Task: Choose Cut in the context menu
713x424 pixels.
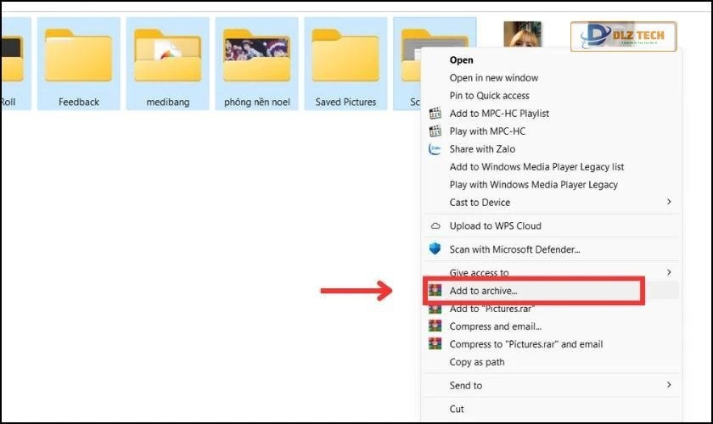Action: tap(457, 409)
